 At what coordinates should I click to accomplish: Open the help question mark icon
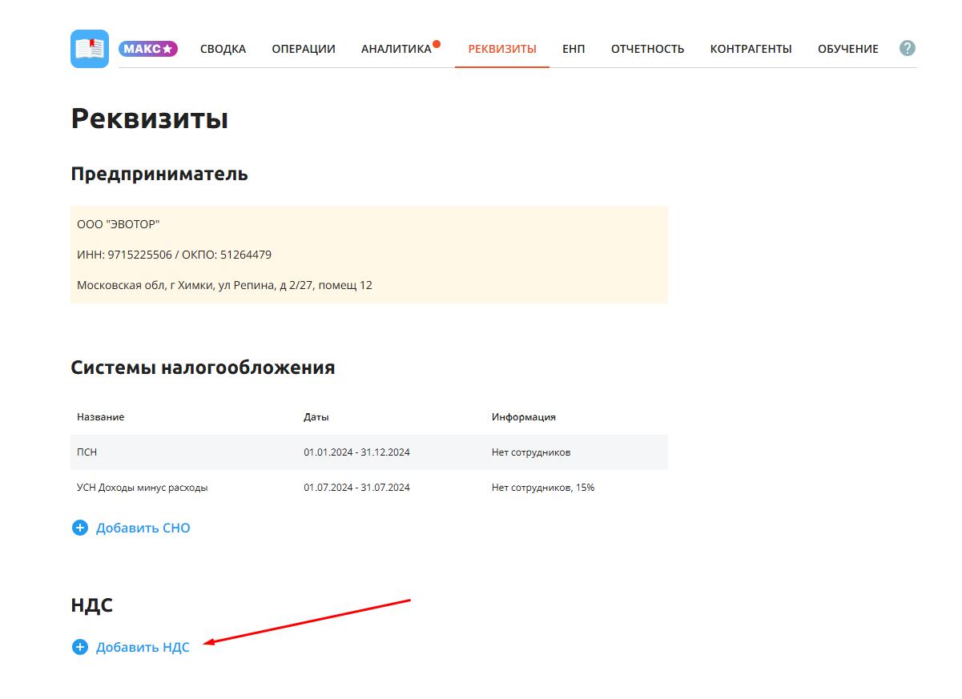907,48
